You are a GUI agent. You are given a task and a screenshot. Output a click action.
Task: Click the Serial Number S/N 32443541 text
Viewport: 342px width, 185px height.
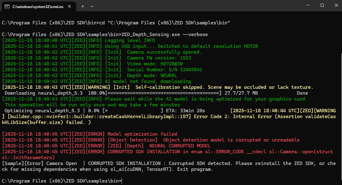(x=165, y=70)
